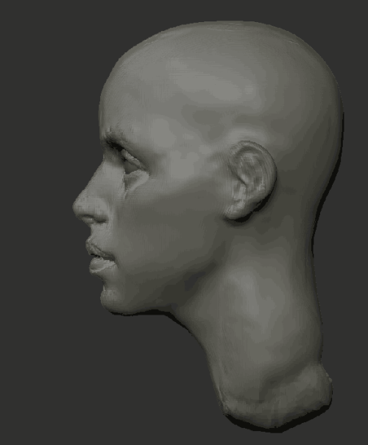Click the ear of the sculpted head
The width and height of the screenshot is (368, 445).
click(x=250, y=181)
